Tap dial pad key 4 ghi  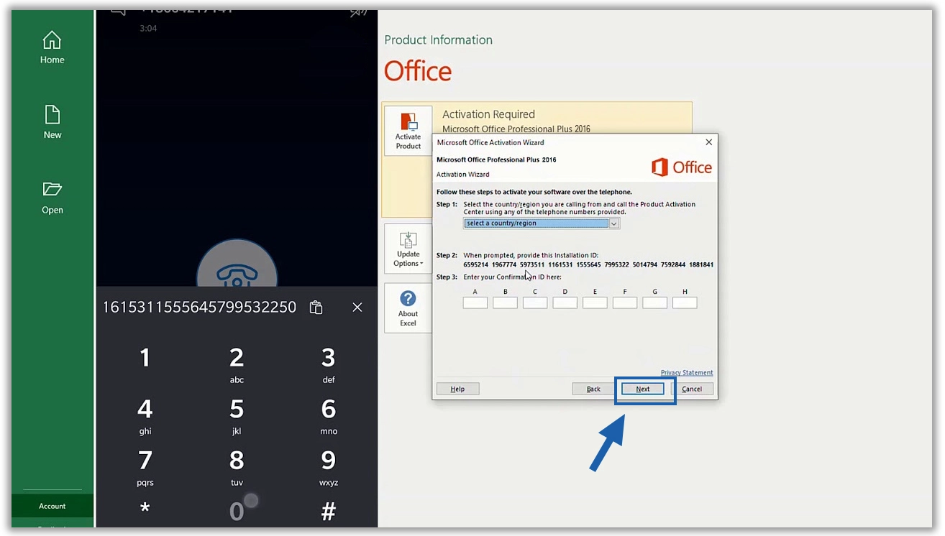coord(145,417)
